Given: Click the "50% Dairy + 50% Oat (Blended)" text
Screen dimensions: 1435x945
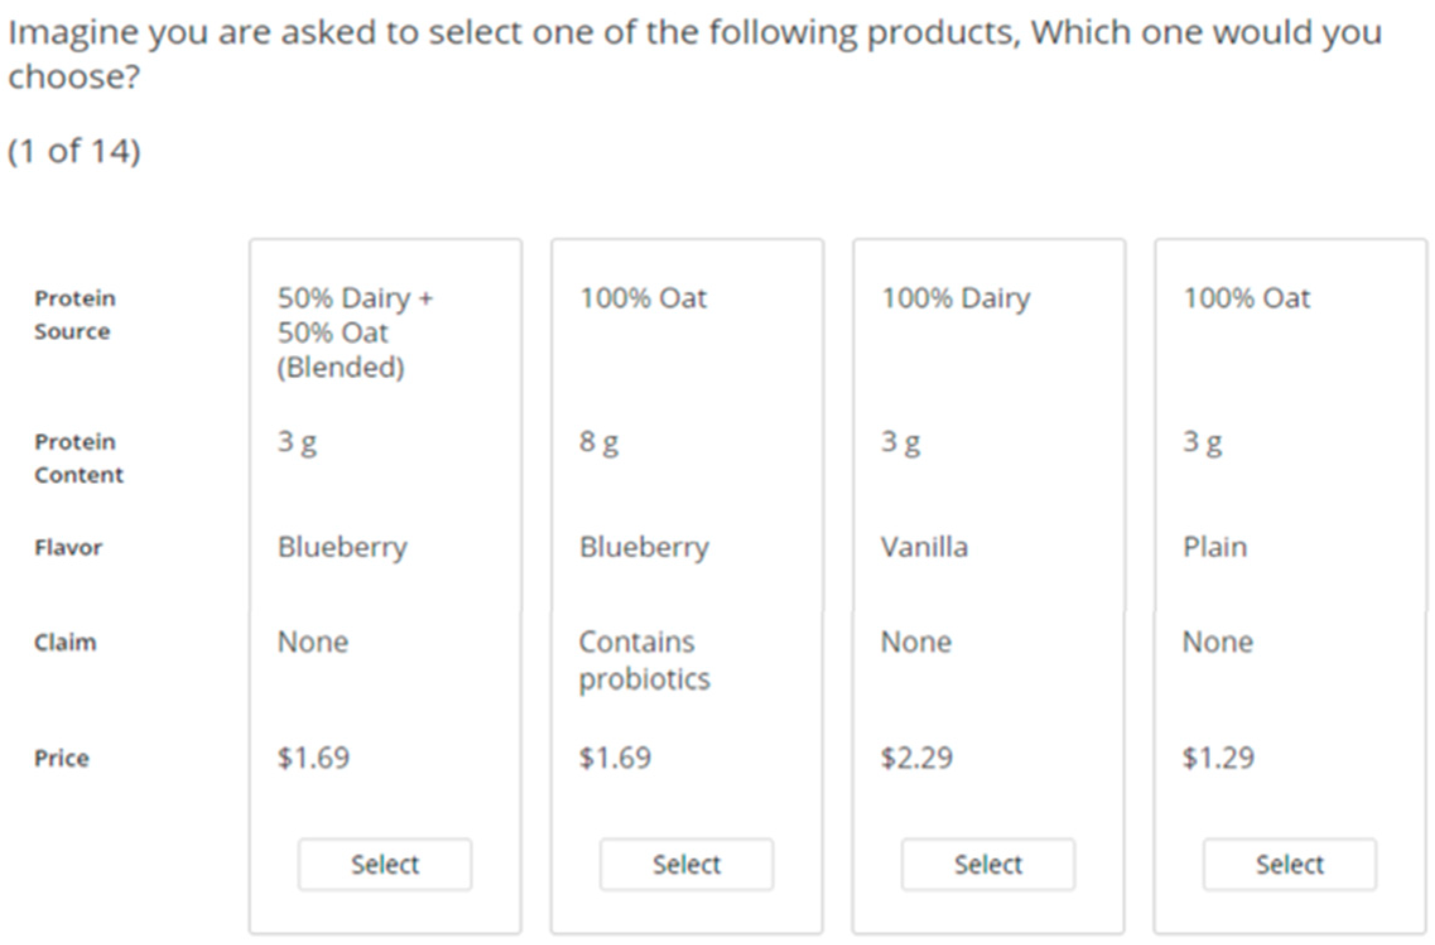Looking at the screenshot, I should point(355,332).
